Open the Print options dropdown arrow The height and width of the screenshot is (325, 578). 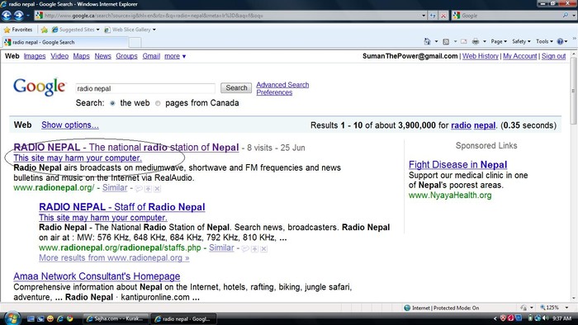pyautogui.click(x=485, y=41)
